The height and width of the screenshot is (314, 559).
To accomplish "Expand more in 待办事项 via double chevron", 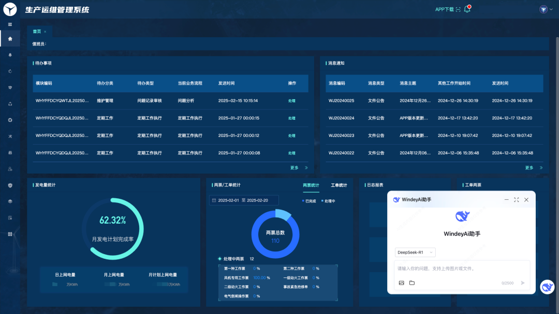I will [x=306, y=168].
